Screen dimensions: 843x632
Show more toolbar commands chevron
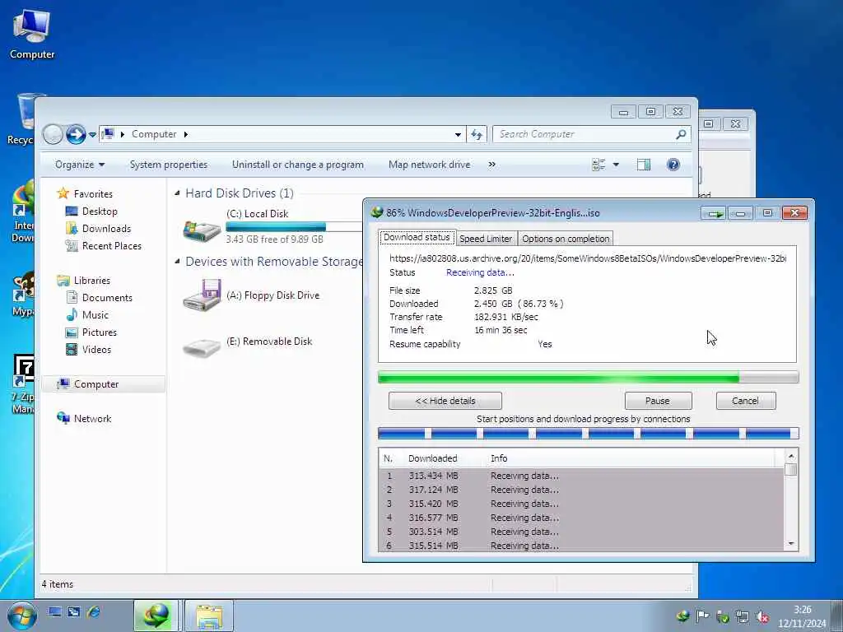click(491, 165)
